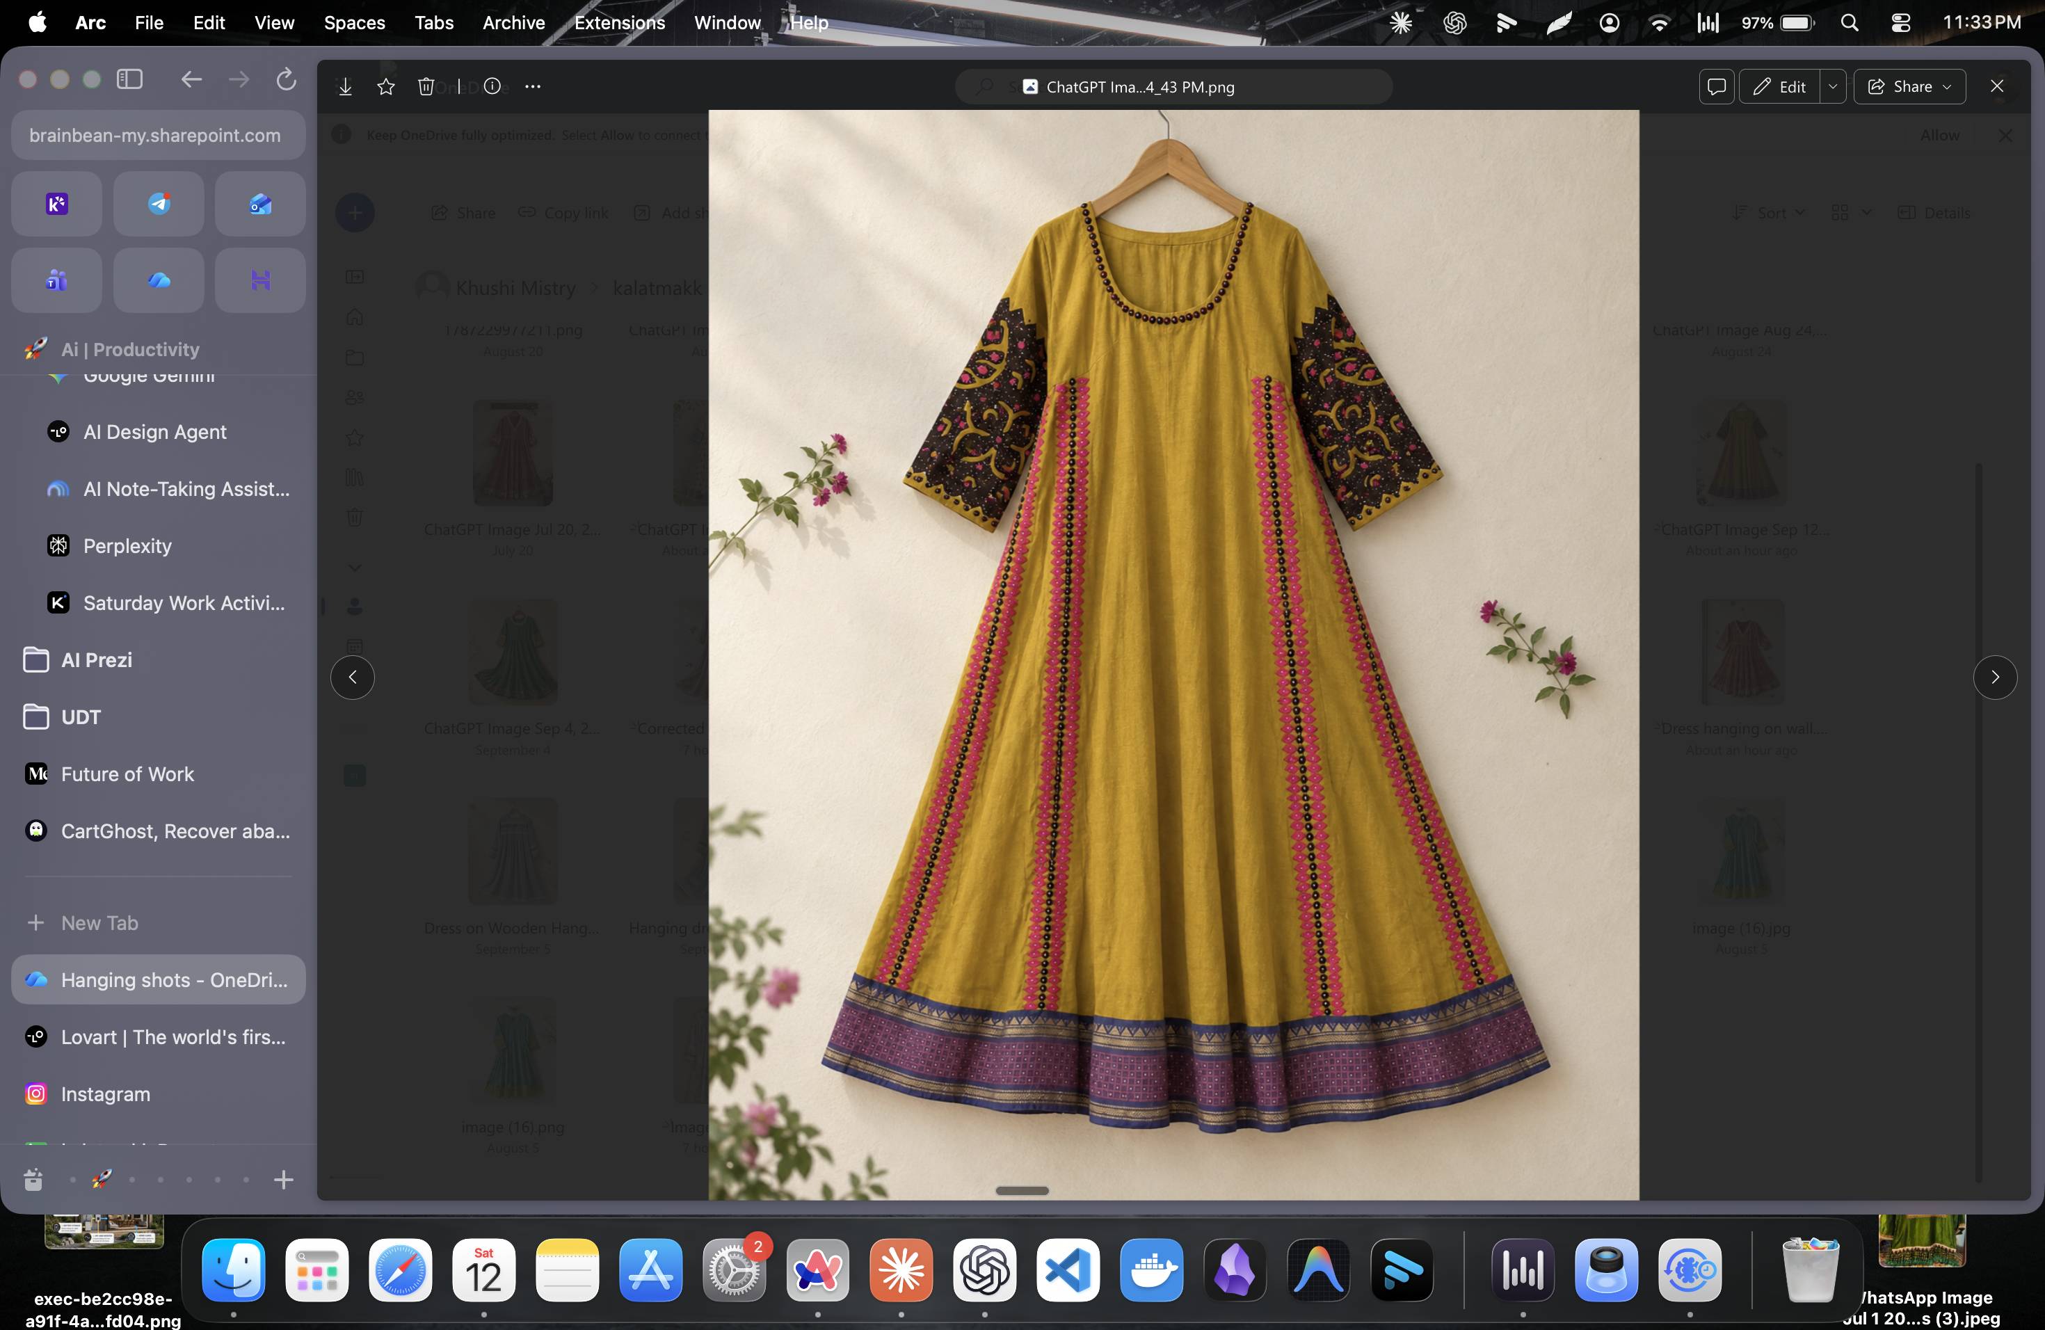This screenshot has width=2045, height=1330.
Task: Open macOS Control Center toggles
Action: (1900, 23)
